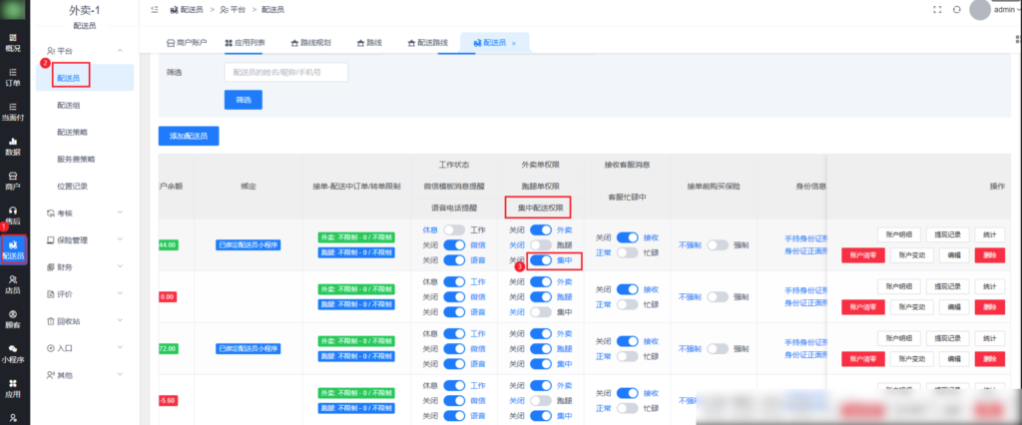
Task: Toggle 集中 delivery switch in 44.00 row
Action: pyautogui.click(x=541, y=260)
